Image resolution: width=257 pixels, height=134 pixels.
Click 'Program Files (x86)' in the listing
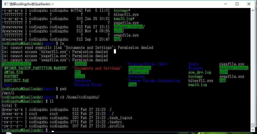(148, 64)
